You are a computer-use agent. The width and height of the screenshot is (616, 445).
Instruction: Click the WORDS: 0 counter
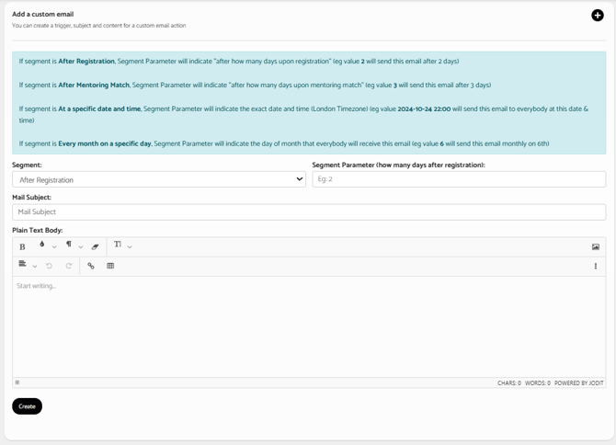[x=538, y=383]
